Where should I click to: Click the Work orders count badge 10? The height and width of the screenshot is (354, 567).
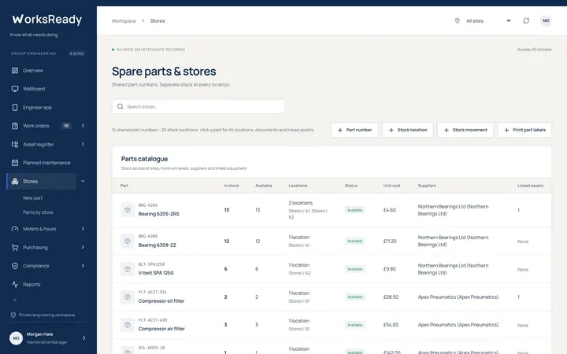pos(66,126)
